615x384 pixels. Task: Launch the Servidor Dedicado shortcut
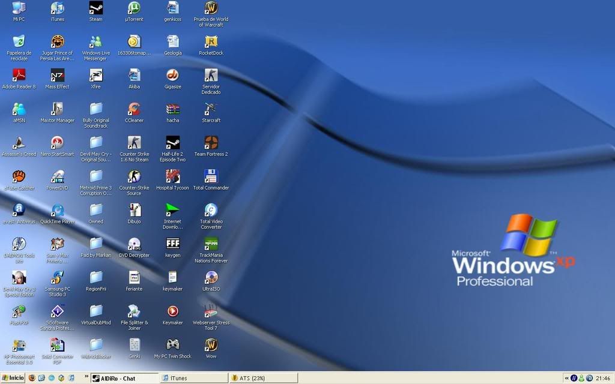[x=211, y=82]
